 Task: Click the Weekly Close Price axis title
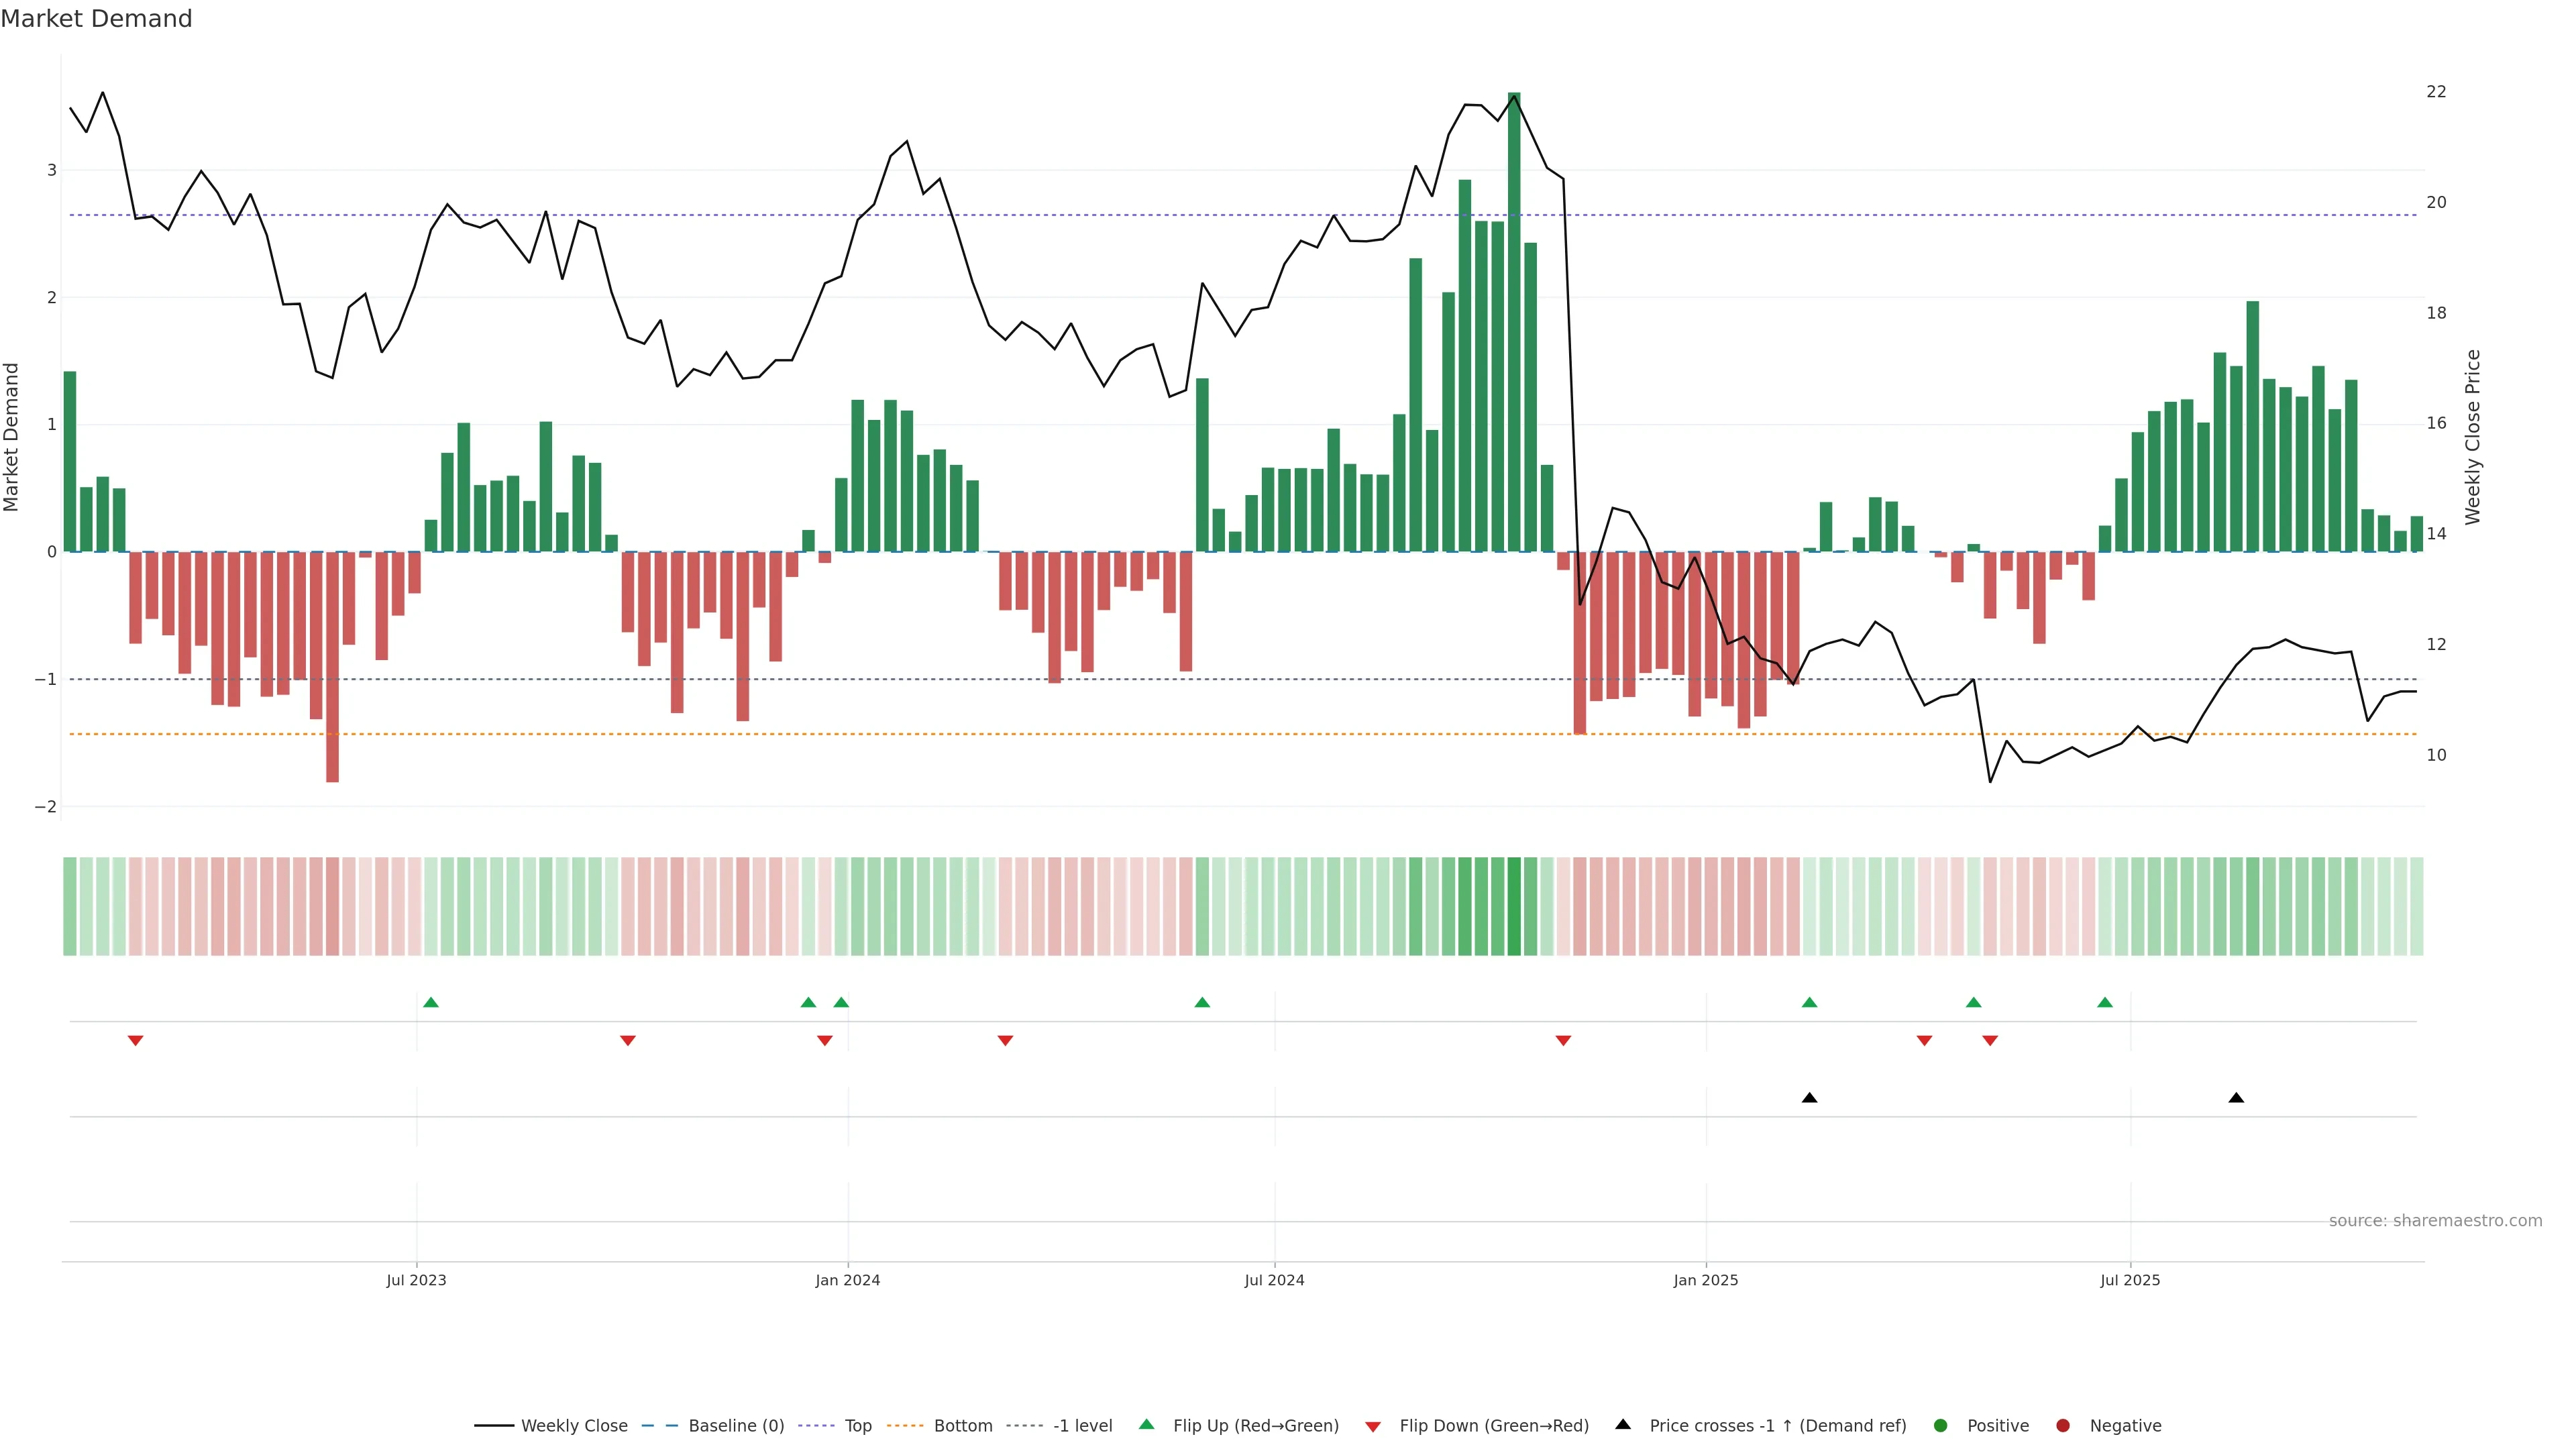click(x=2473, y=437)
